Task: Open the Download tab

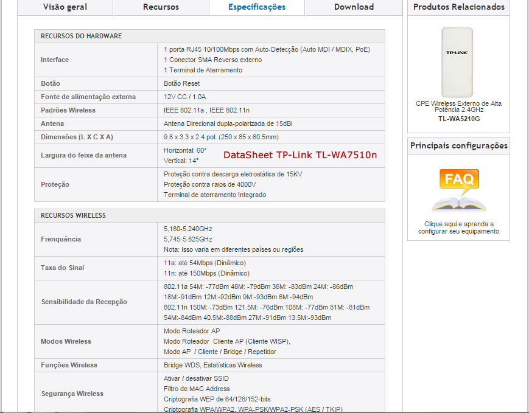Action: point(354,7)
